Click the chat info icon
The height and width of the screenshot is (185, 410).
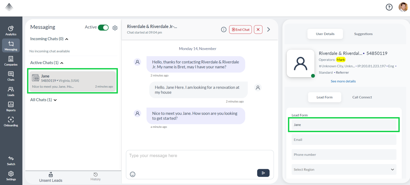[x=224, y=29]
